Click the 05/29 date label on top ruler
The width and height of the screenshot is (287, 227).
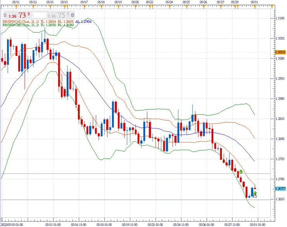click(235, 2)
